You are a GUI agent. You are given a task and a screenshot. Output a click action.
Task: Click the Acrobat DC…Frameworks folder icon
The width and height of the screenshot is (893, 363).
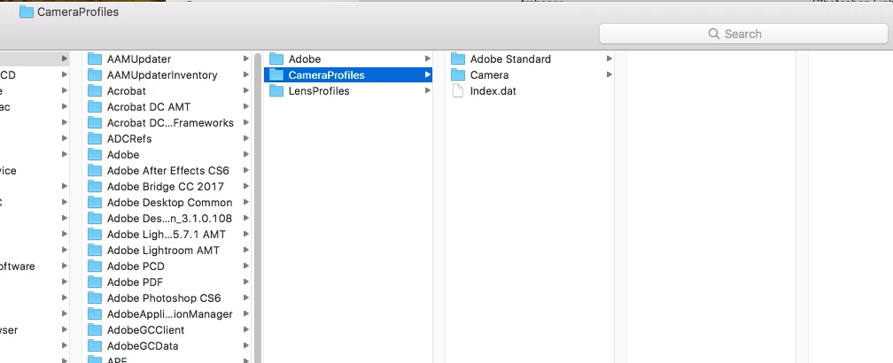[x=95, y=122]
